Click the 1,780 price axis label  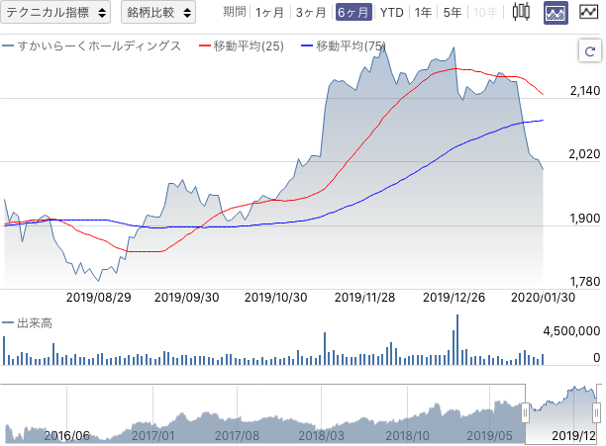coord(585,282)
